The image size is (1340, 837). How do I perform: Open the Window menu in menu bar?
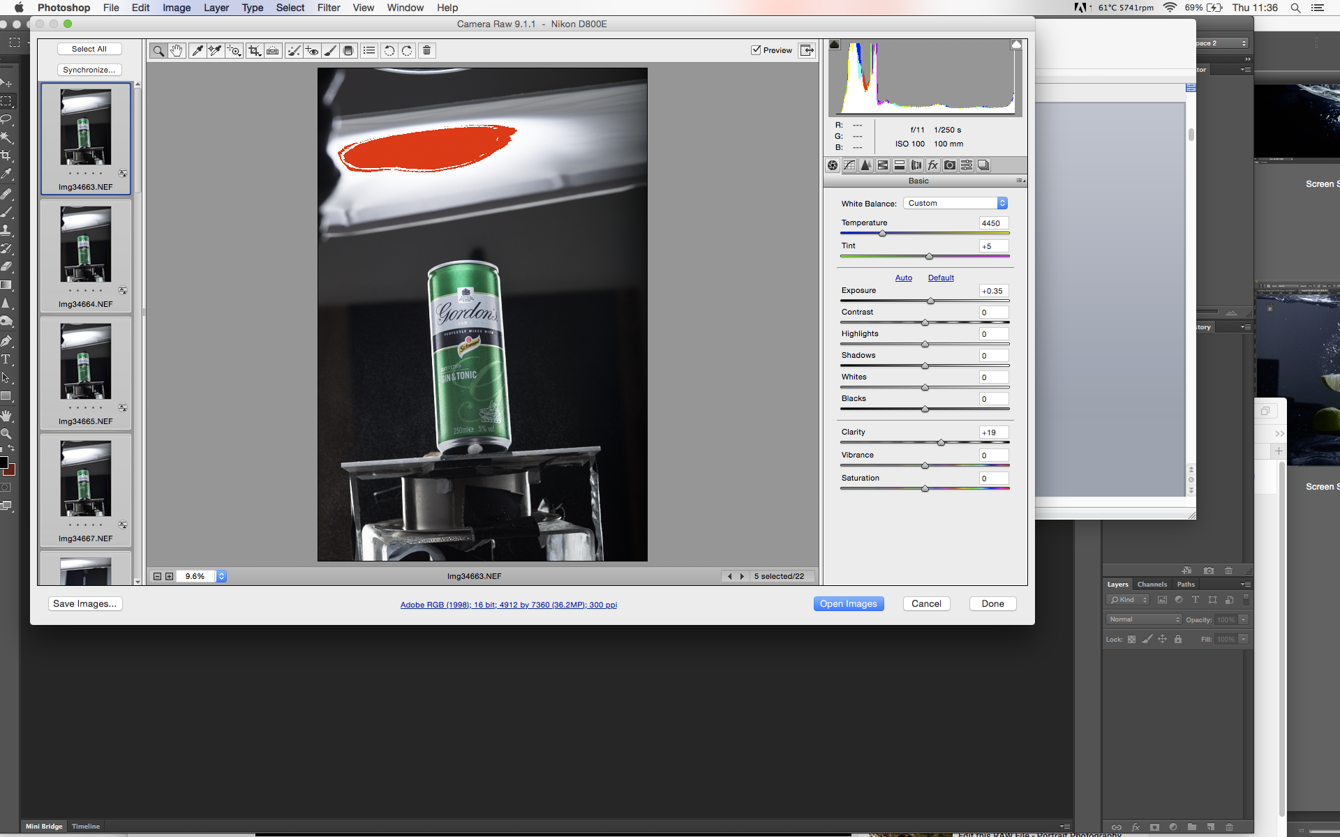coord(405,8)
